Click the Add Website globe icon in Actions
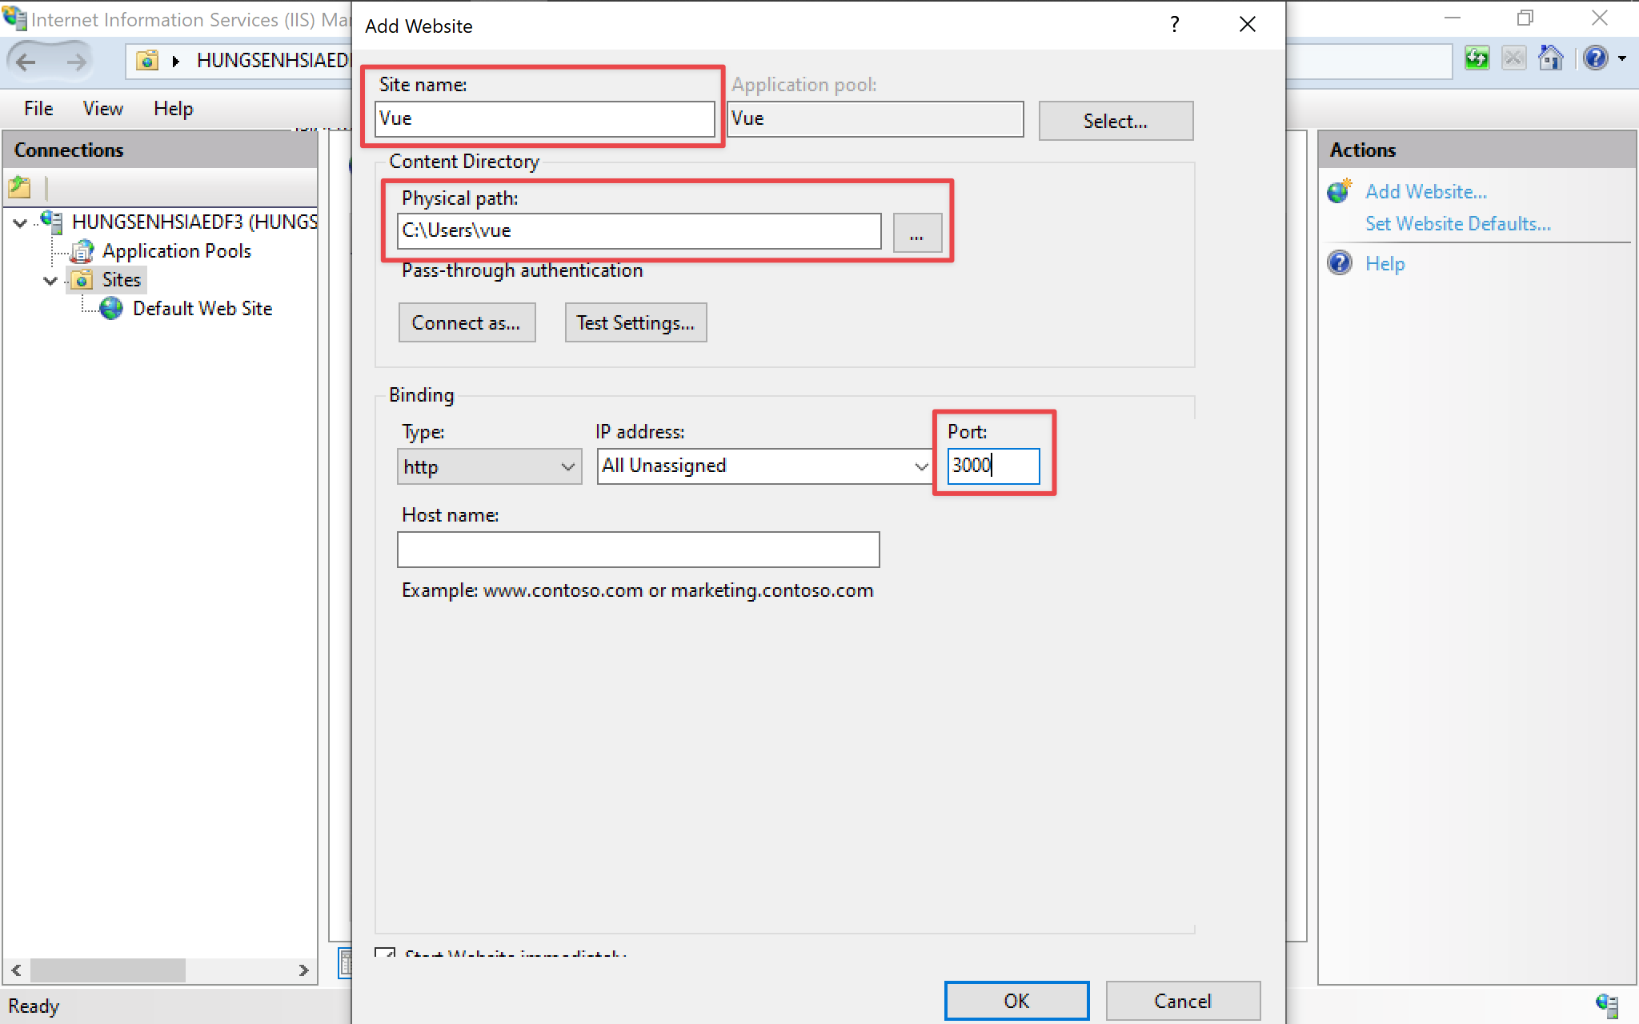 pos(1340,191)
